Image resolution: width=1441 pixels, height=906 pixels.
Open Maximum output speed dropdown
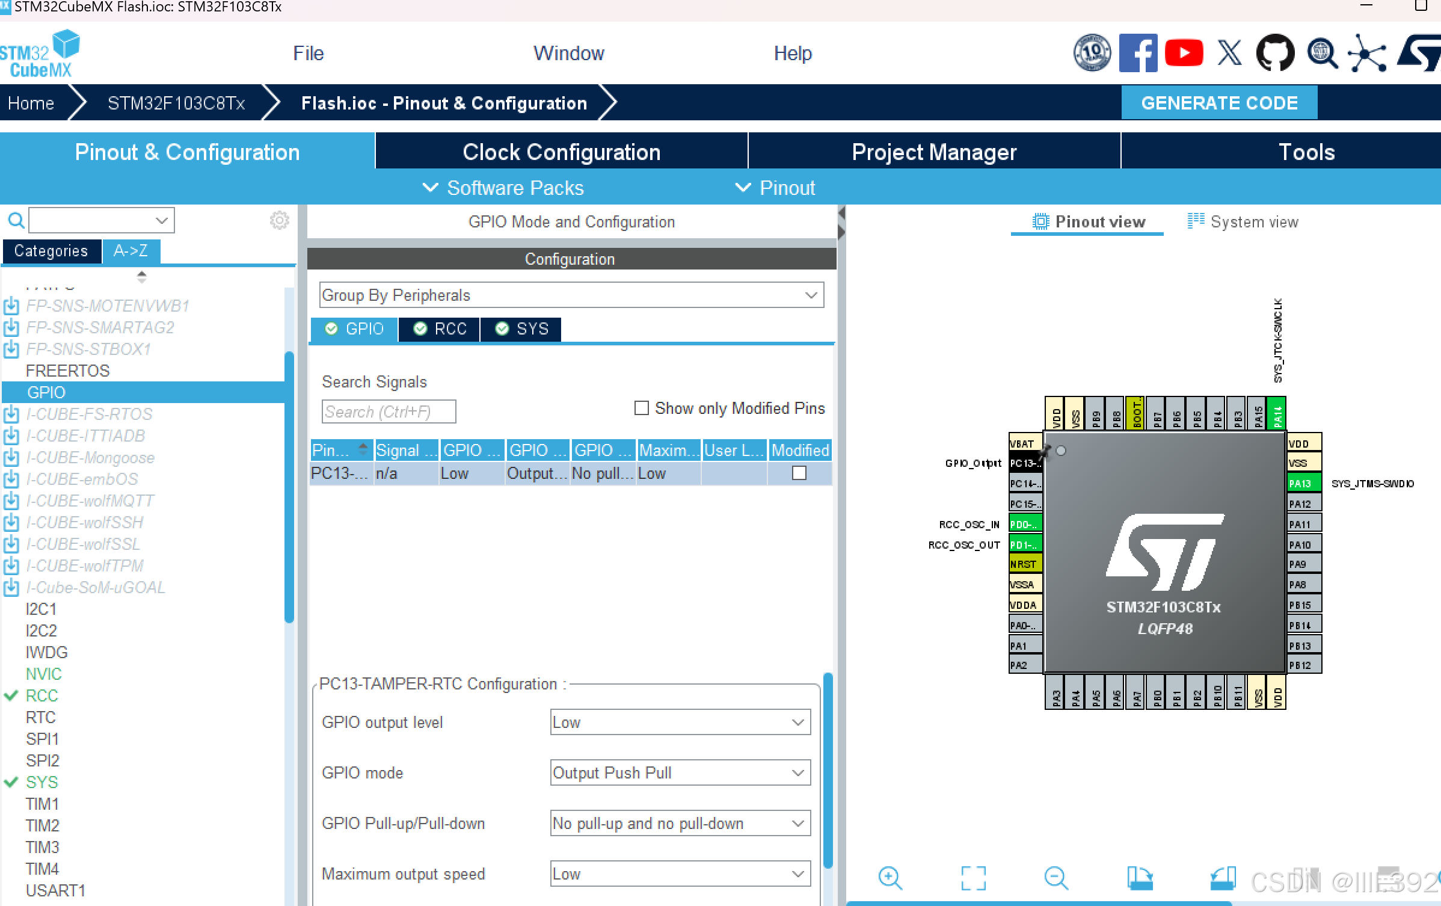point(680,874)
